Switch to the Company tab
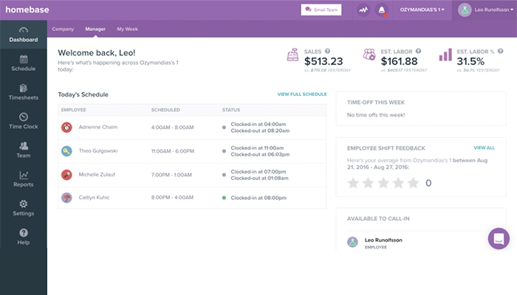517x295 pixels. click(63, 29)
